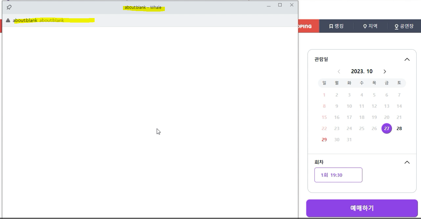Click the 수 weekday header
Image resolution: width=421 pixels, height=219 pixels.
362,83
